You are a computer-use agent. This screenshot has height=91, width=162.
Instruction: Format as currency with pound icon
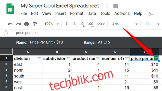(67, 24)
